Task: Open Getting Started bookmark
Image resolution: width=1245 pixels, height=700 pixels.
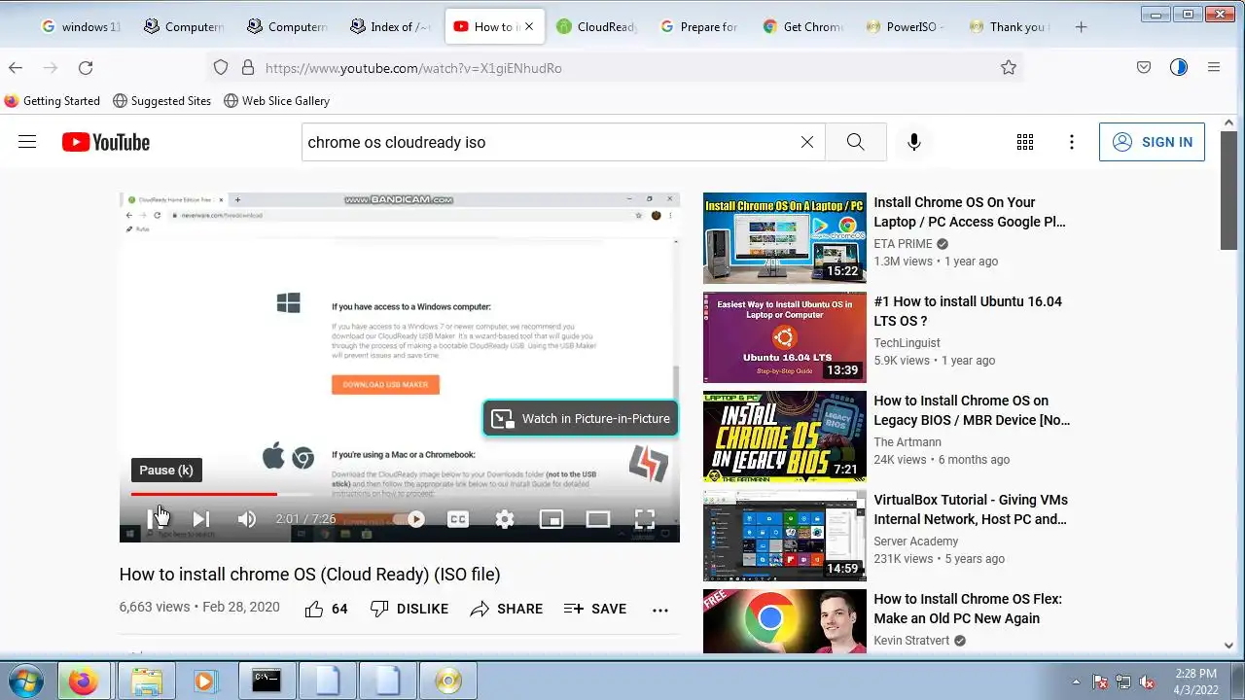Action: pyautogui.click(x=53, y=100)
